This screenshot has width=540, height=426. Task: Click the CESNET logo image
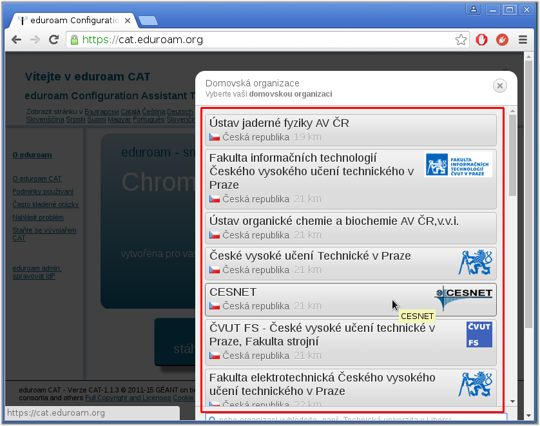(x=463, y=298)
